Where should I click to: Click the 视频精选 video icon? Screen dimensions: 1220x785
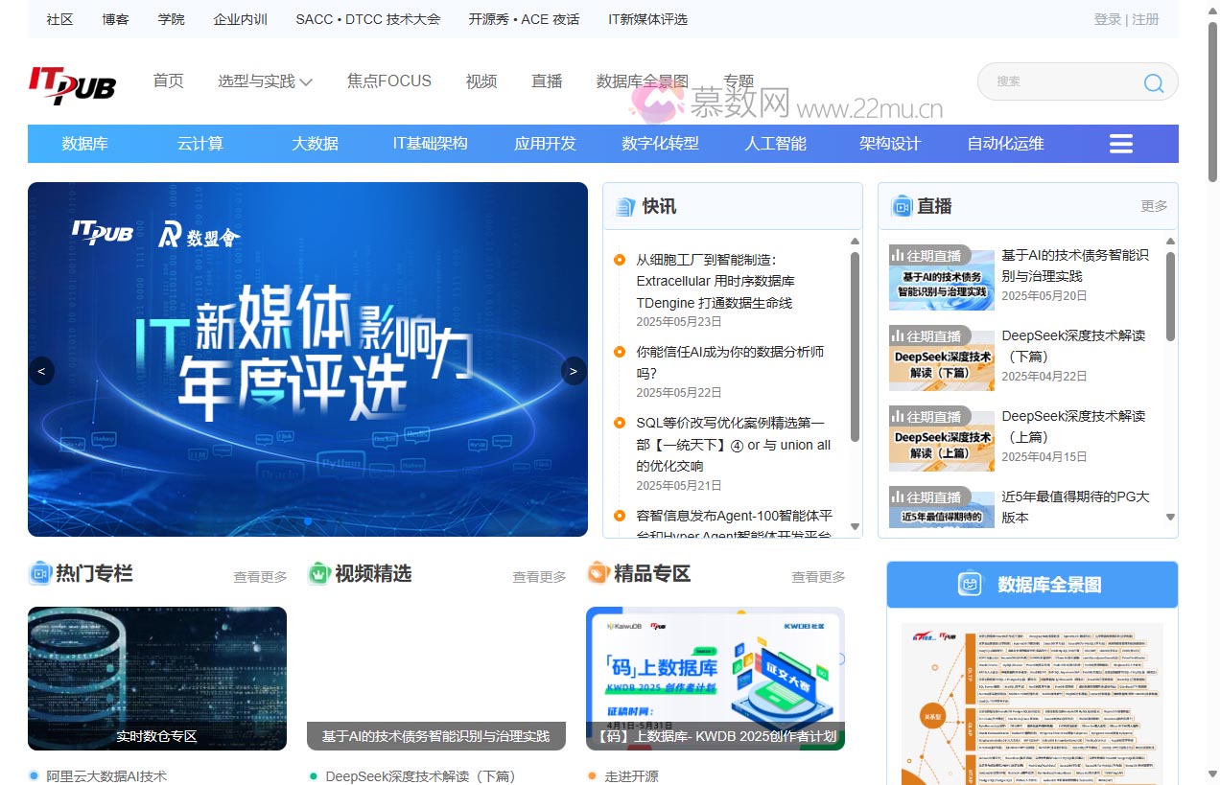(x=318, y=572)
